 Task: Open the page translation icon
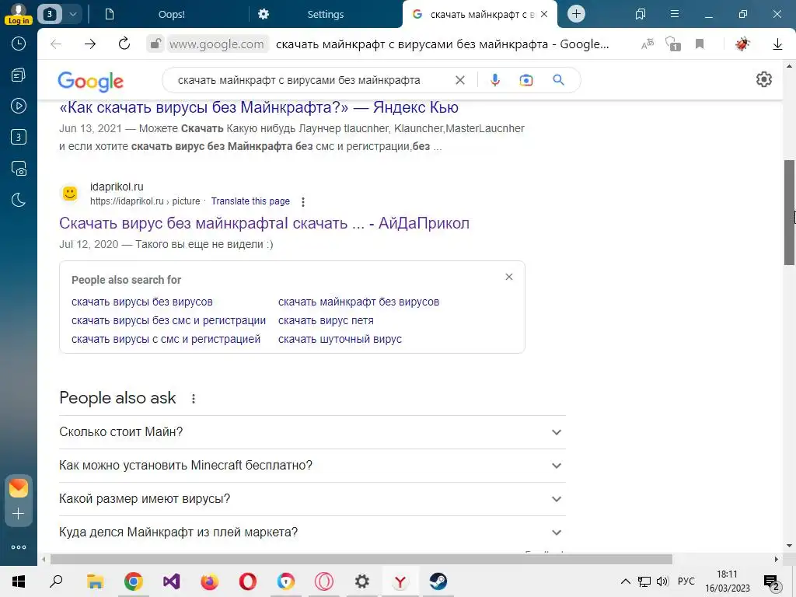pyautogui.click(x=648, y=44)
